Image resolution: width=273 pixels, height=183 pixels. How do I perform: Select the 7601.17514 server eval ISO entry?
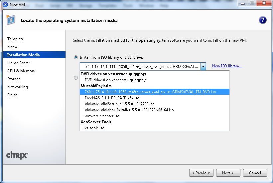[x=155, y=92]
